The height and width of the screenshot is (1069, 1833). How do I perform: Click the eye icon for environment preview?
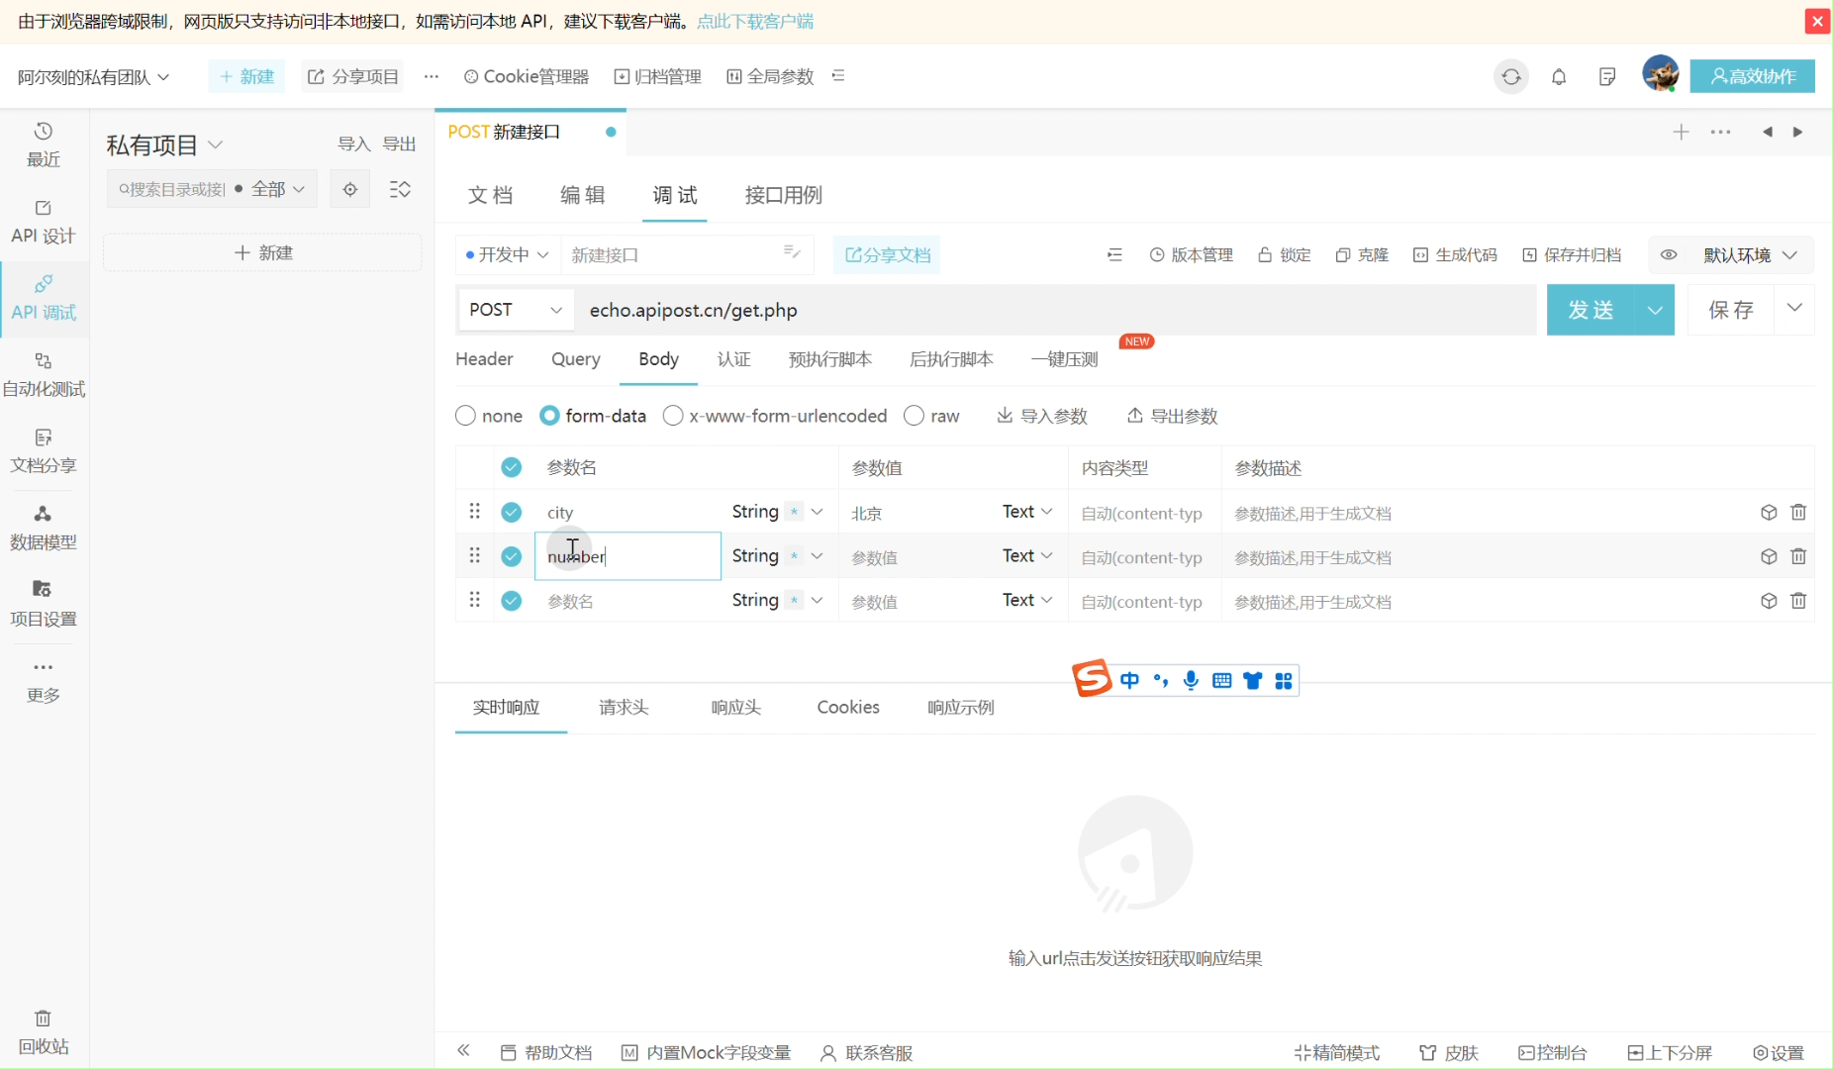(1669, 254)
